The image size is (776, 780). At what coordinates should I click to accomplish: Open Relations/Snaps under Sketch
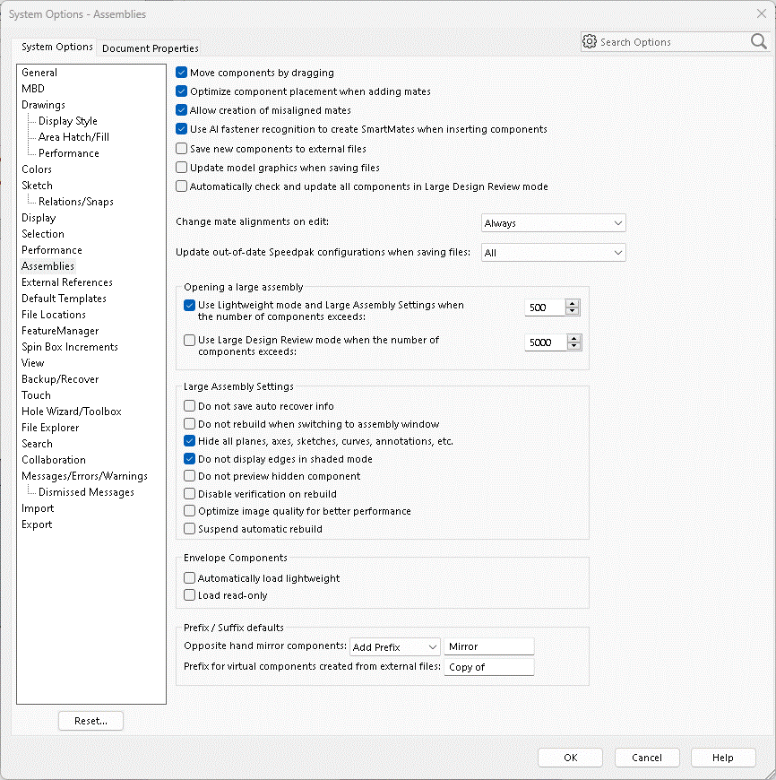76,202
